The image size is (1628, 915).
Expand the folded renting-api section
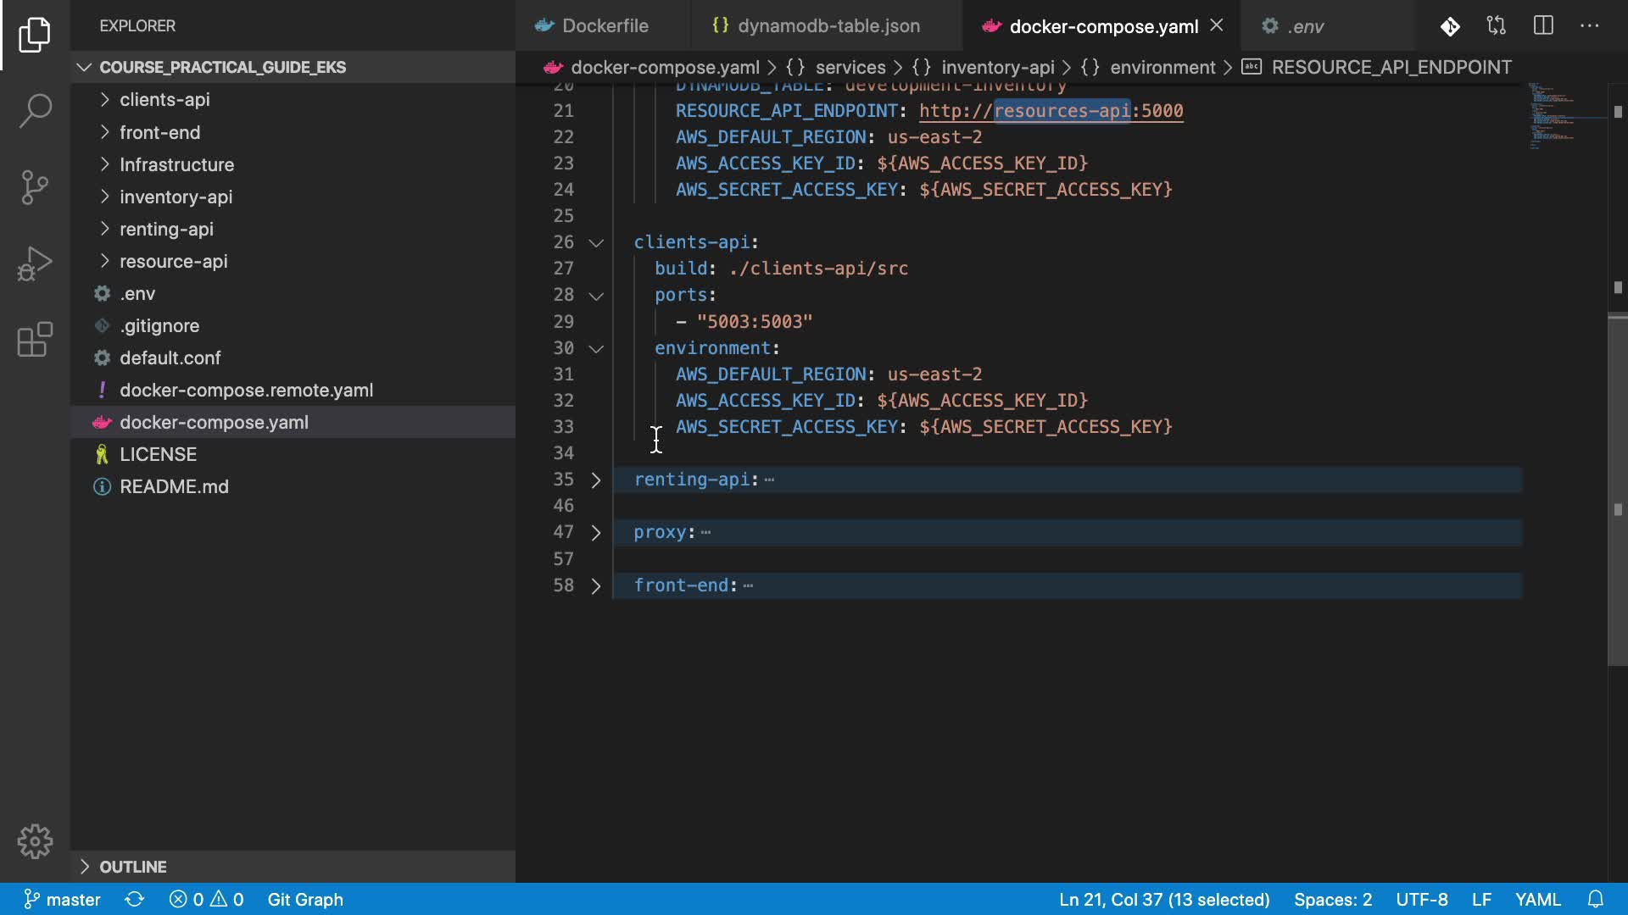(595, 480)
